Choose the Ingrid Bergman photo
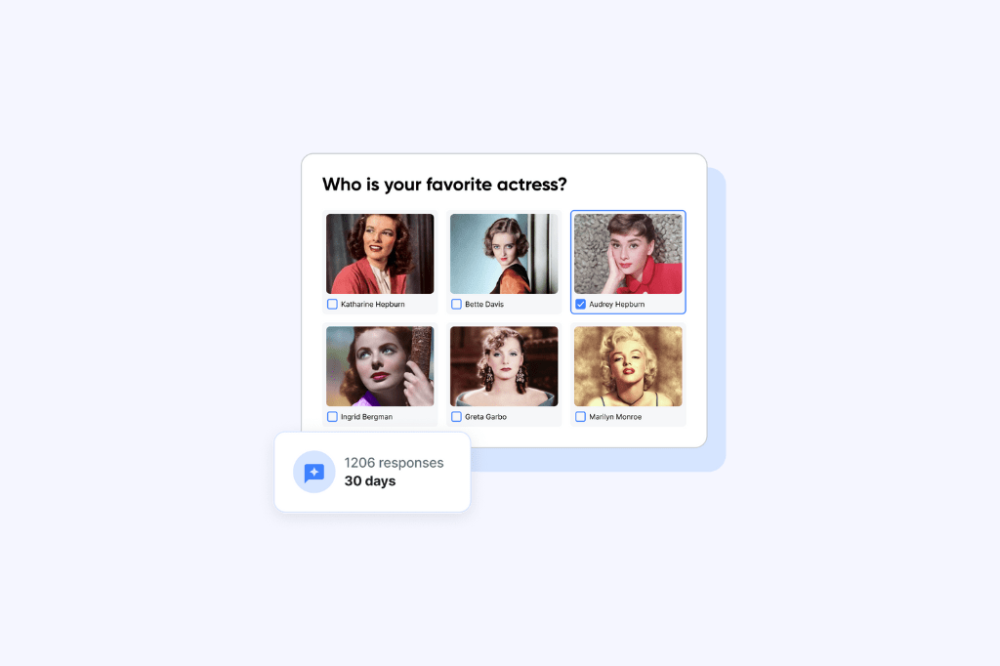 coord(380,366)
